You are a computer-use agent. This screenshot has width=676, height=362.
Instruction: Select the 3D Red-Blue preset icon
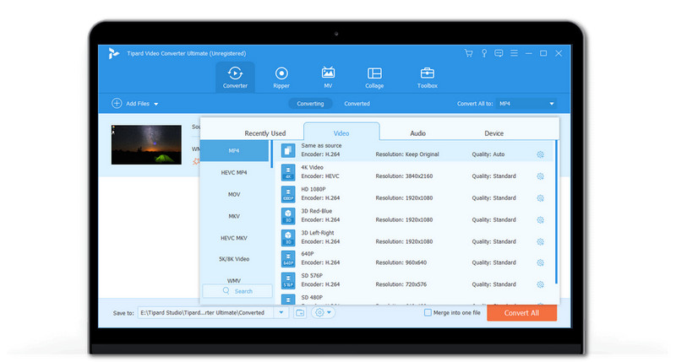tap(288, 216)
